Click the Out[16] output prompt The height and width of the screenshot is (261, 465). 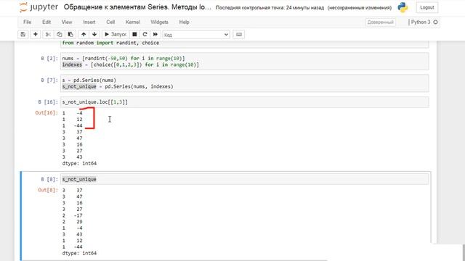[46, 113]
